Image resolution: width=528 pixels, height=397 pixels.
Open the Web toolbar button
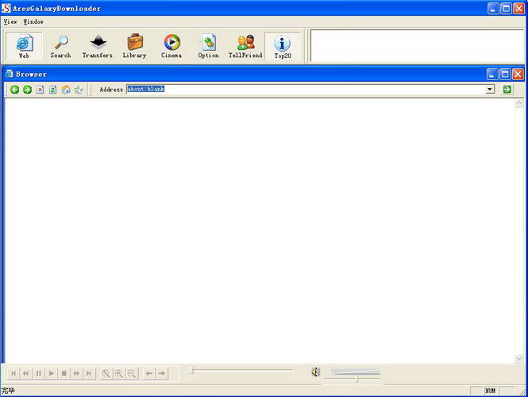(x=24, y=46)
